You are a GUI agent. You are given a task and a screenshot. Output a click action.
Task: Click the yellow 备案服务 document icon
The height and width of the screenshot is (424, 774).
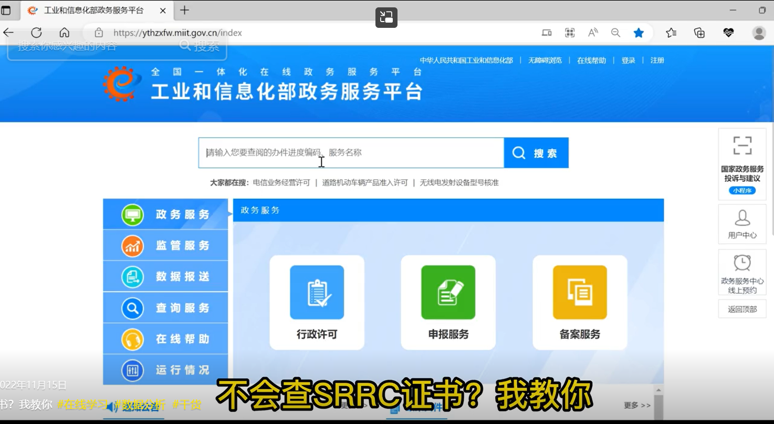click(x=580, y=292)
